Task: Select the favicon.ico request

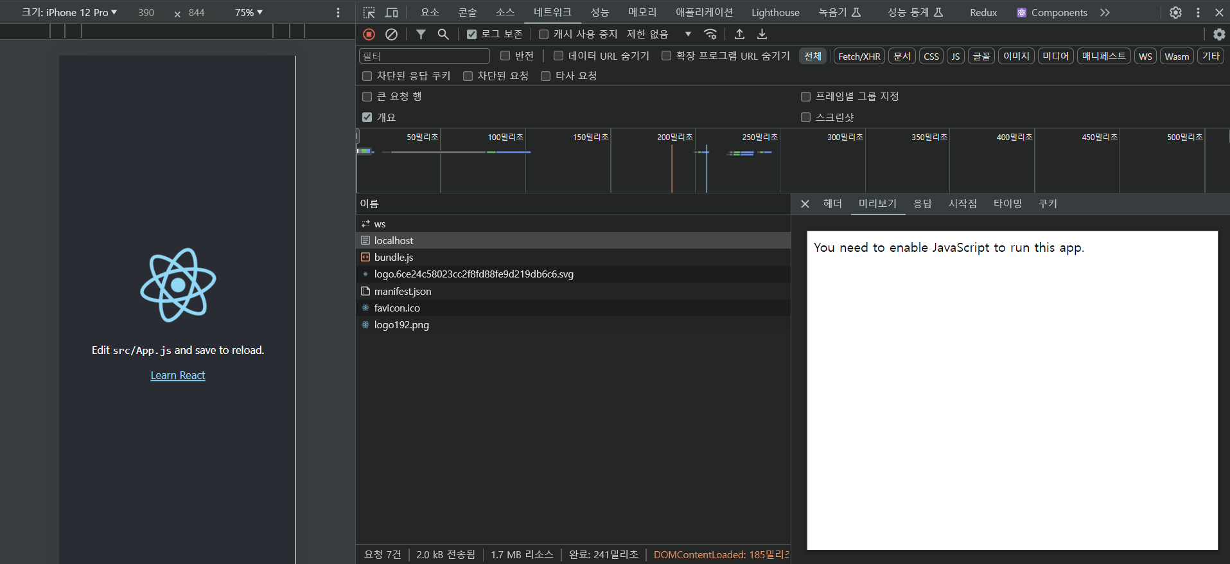Action: pos(573,308)
